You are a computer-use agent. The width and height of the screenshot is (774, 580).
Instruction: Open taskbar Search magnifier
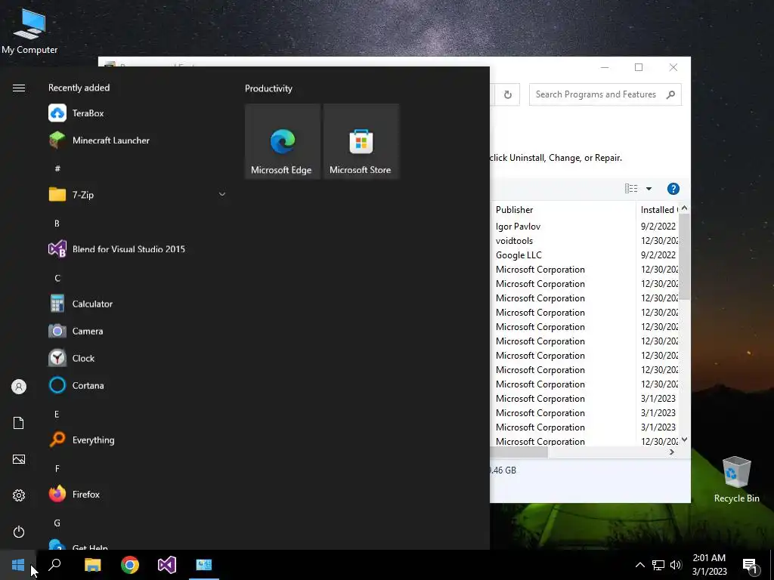click(54, 565)
